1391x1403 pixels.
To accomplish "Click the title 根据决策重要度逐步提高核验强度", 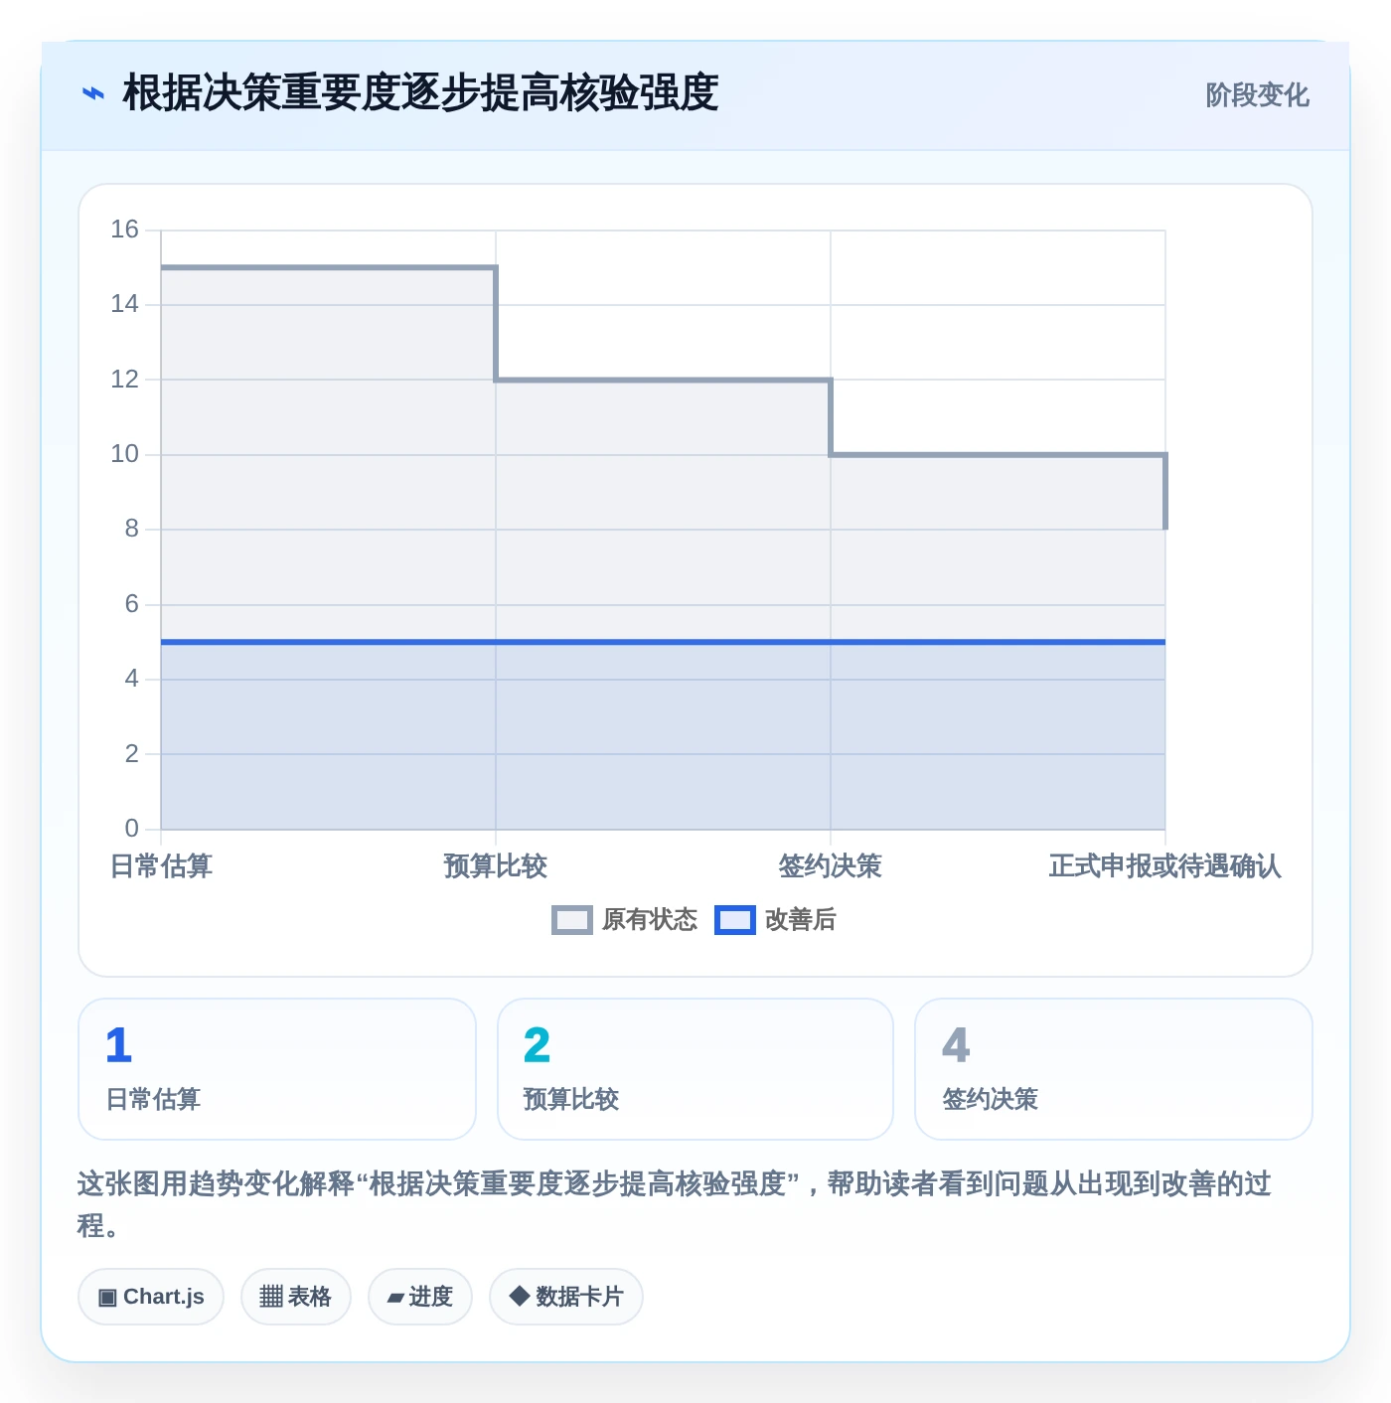I will pos(420,93).
